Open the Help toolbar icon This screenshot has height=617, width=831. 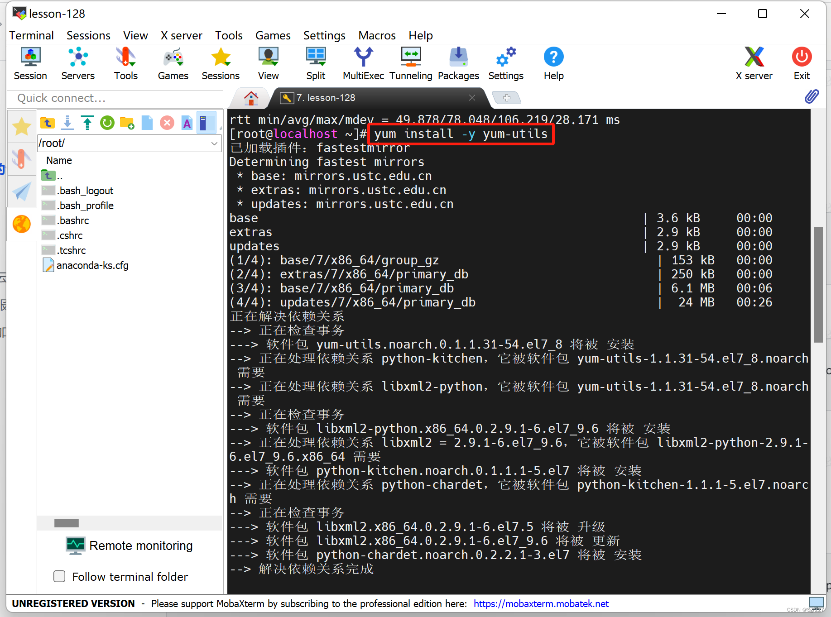(x=553, y=63)
